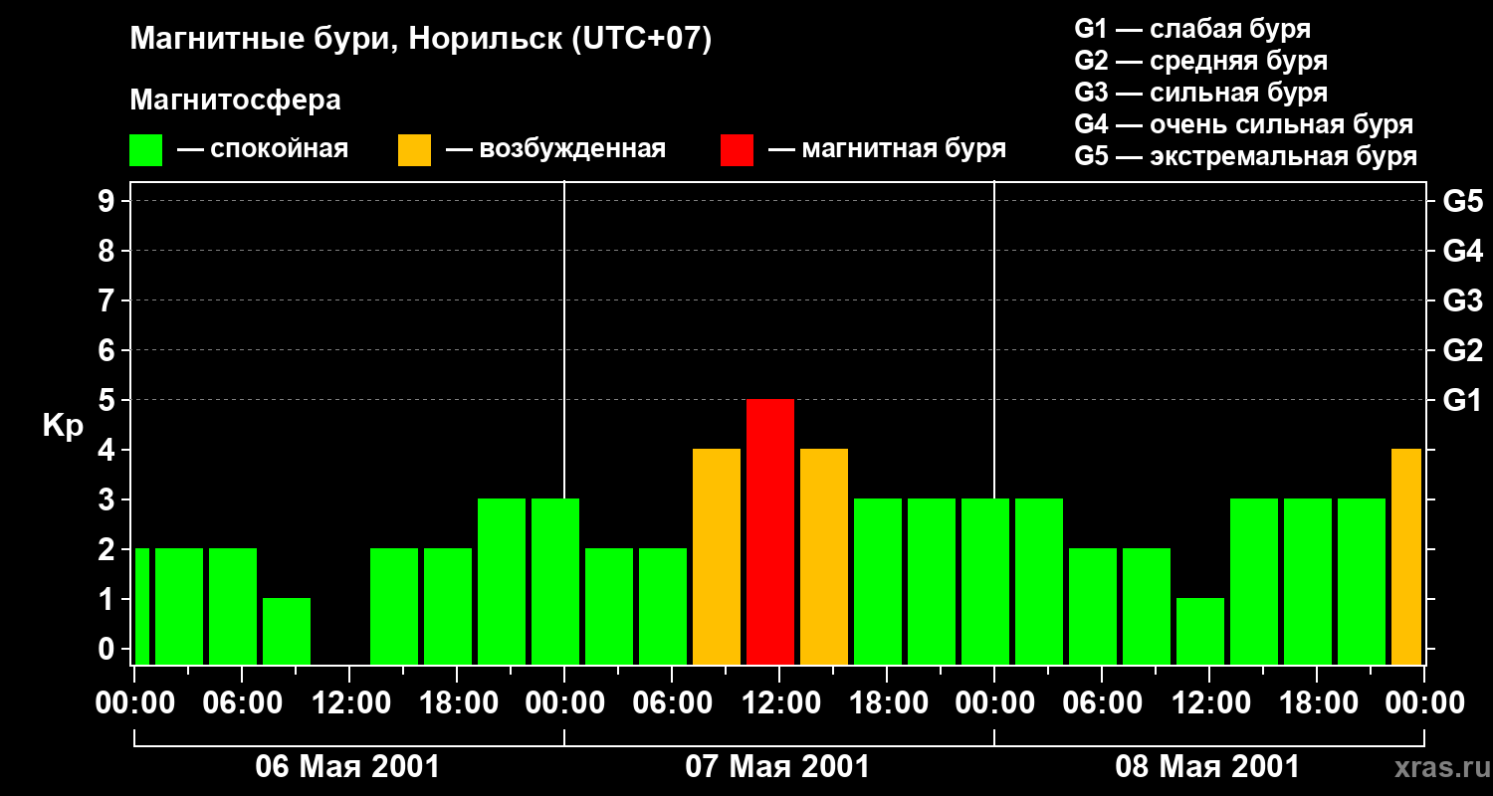The width and height of the screenshot is (1493, 796).
Task: Pick the orange Kp 4 bar on 08 Мая
Action: (x=1406, y=556)
